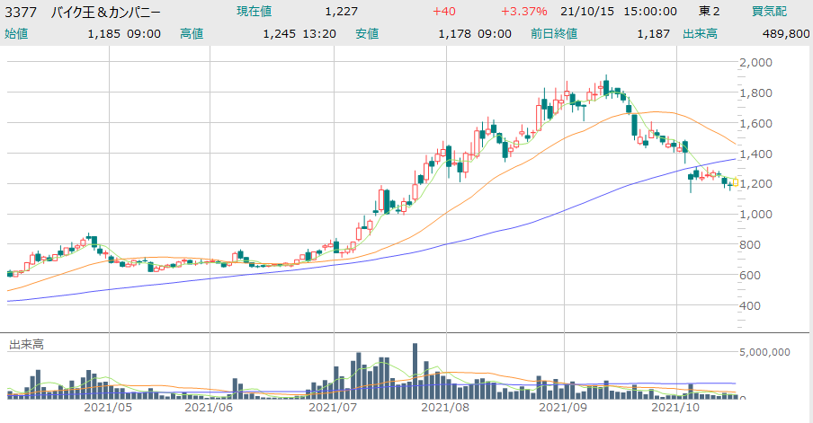The width and height of the screenshot is (813, 423).
Task: Click the 2,000 price axis label
Action: [755, 63]
